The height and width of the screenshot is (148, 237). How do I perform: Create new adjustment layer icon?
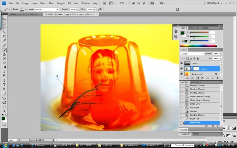[203, 78]
